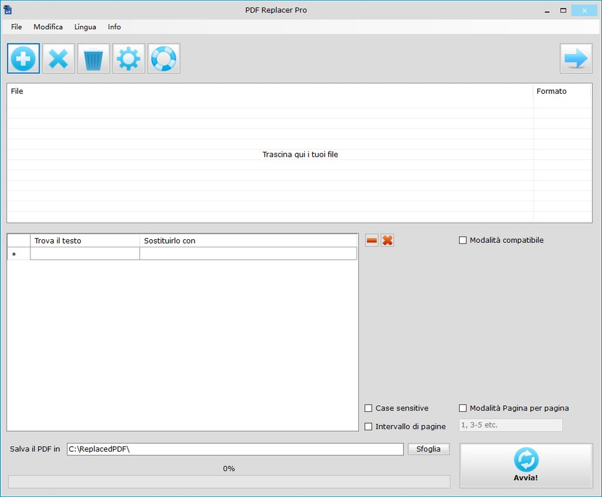Click the blue X remove file icon

[58, 58]
